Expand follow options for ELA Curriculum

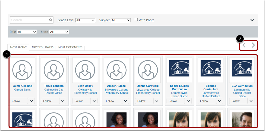tap(251, 101)
